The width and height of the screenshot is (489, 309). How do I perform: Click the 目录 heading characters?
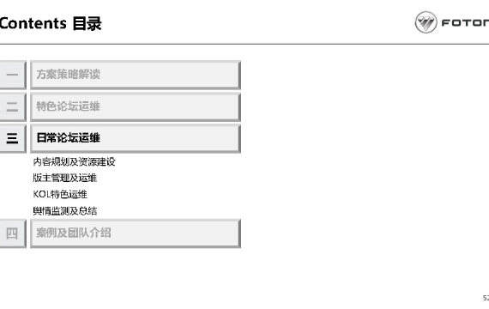coord(87,24)
